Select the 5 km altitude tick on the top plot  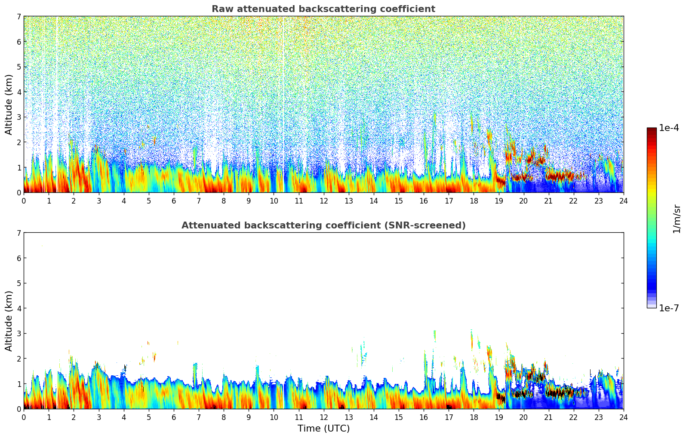19,67
